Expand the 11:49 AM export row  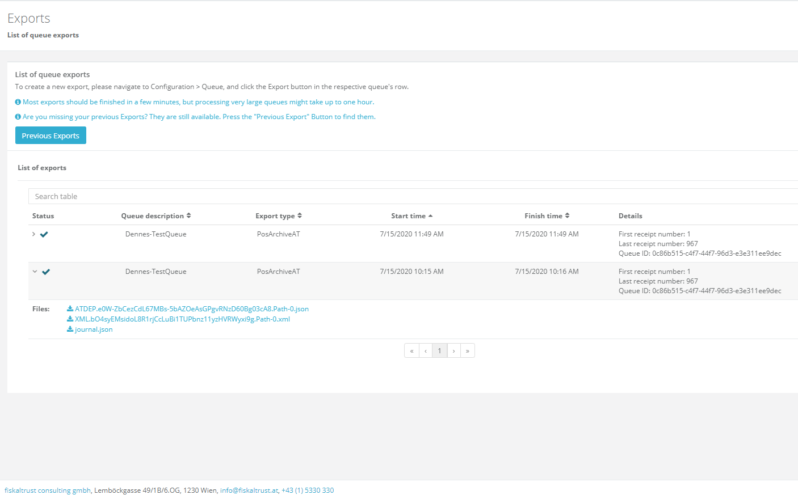[34, 234]
